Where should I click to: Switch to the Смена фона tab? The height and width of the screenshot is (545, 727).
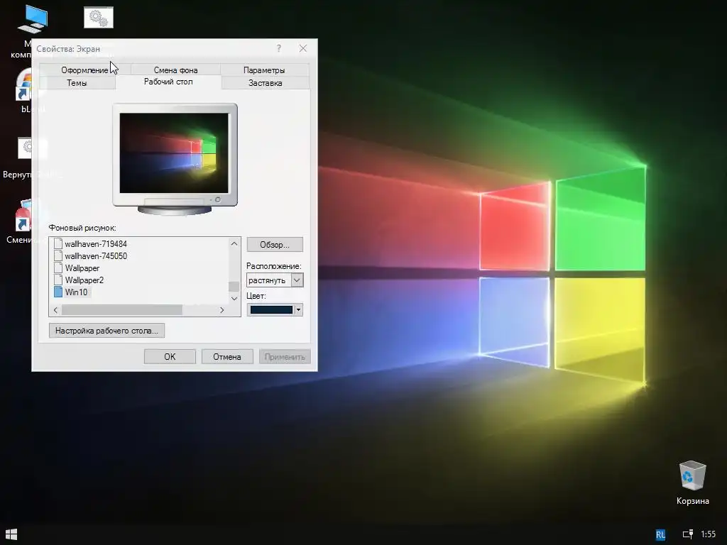(x=175, y=70)
